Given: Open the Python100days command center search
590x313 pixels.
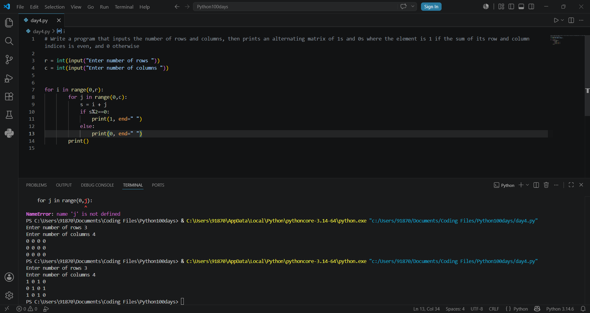Looking at the screenshot, I should tap(295, 7).
